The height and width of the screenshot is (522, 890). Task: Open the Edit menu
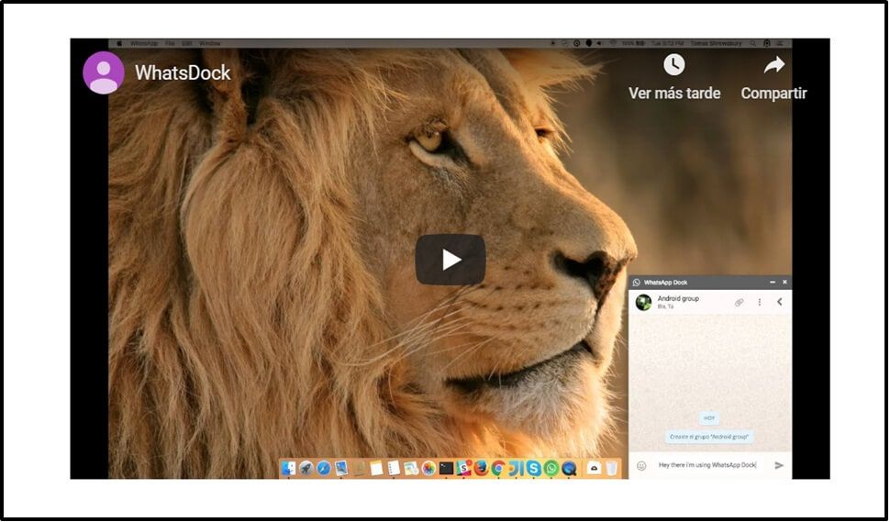coord(187,43)
